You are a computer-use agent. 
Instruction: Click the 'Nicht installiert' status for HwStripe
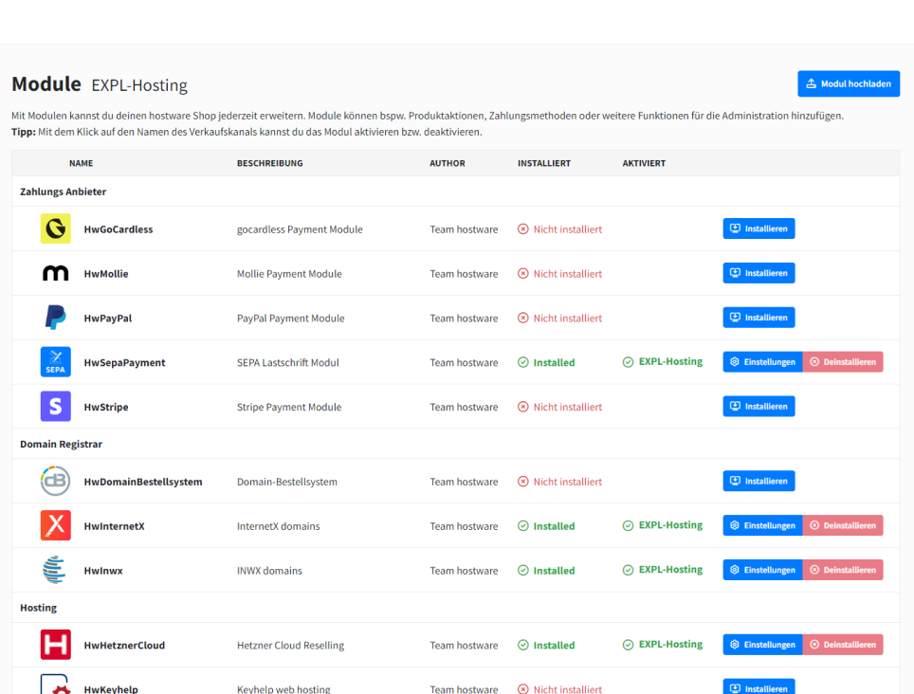click(567, 407)
